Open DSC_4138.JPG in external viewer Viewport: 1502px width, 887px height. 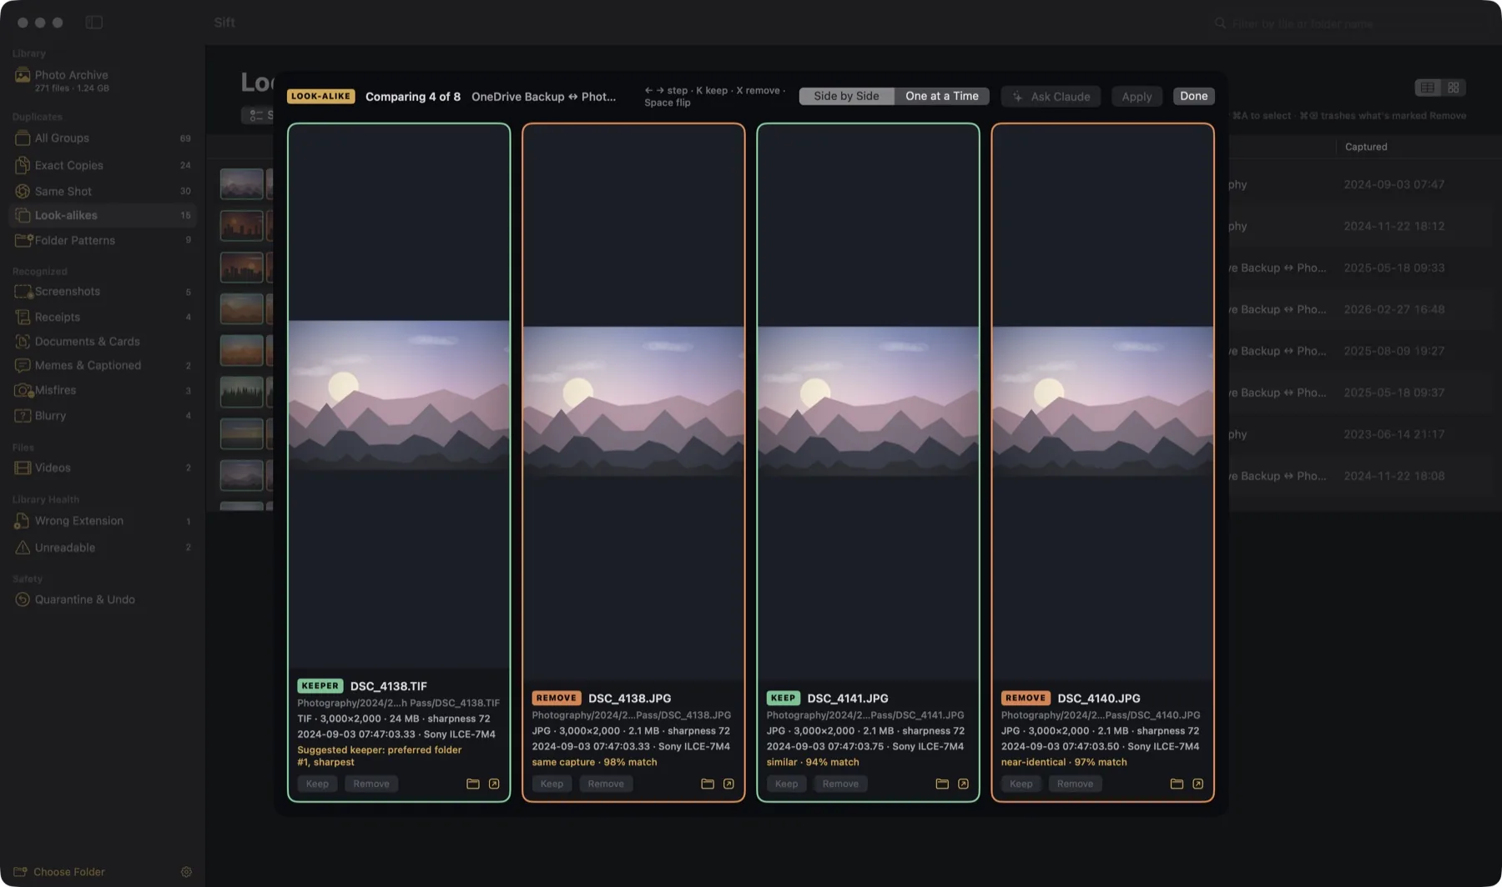click(x=728, y=784)
